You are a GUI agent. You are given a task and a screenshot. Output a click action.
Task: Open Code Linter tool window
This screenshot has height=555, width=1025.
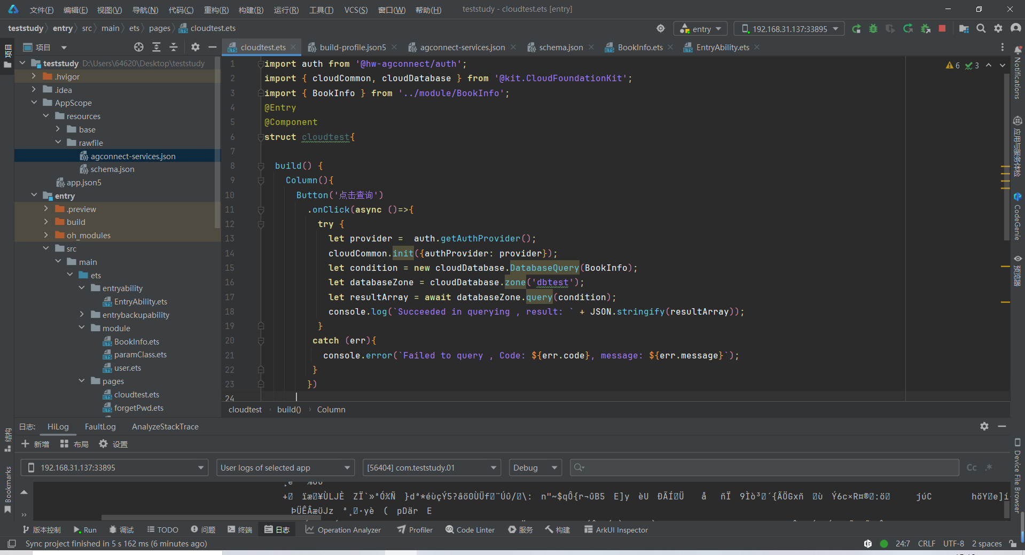(x=470, y=529)
